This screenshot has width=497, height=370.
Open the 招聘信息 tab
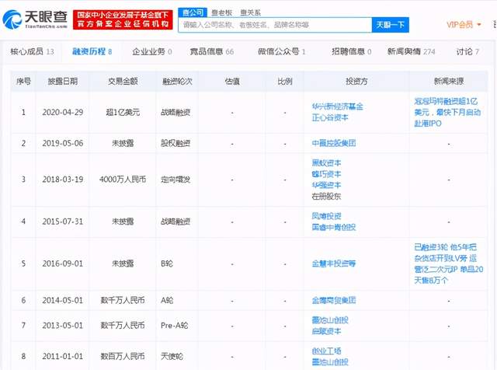pos(351,51)
